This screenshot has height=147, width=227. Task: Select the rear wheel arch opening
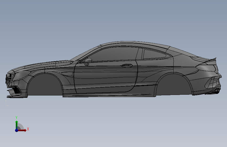(174, 85)
